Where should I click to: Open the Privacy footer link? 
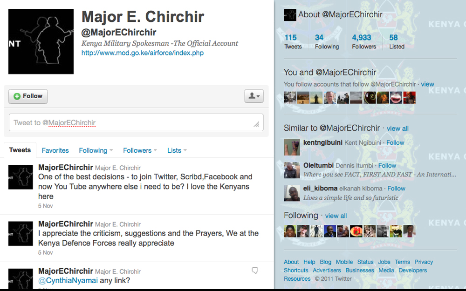pyautogui.click(x=424, y=262)
